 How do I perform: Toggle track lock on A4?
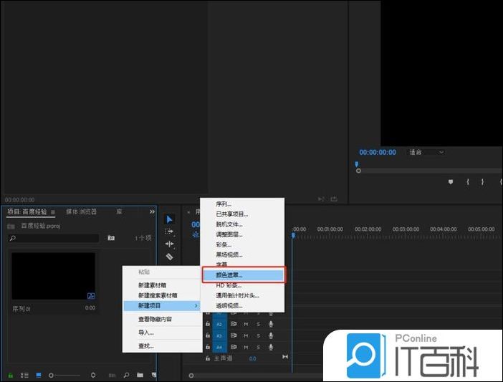208,346
